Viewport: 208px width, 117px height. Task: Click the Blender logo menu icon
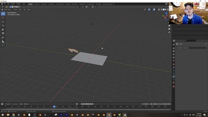click(x=2, y=4)
